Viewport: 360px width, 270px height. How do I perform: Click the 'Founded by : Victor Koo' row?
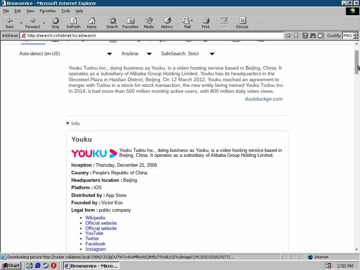[97, 203]
